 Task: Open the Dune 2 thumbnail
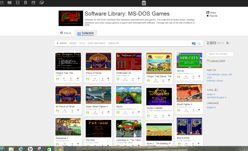click(x=159, y=132)
